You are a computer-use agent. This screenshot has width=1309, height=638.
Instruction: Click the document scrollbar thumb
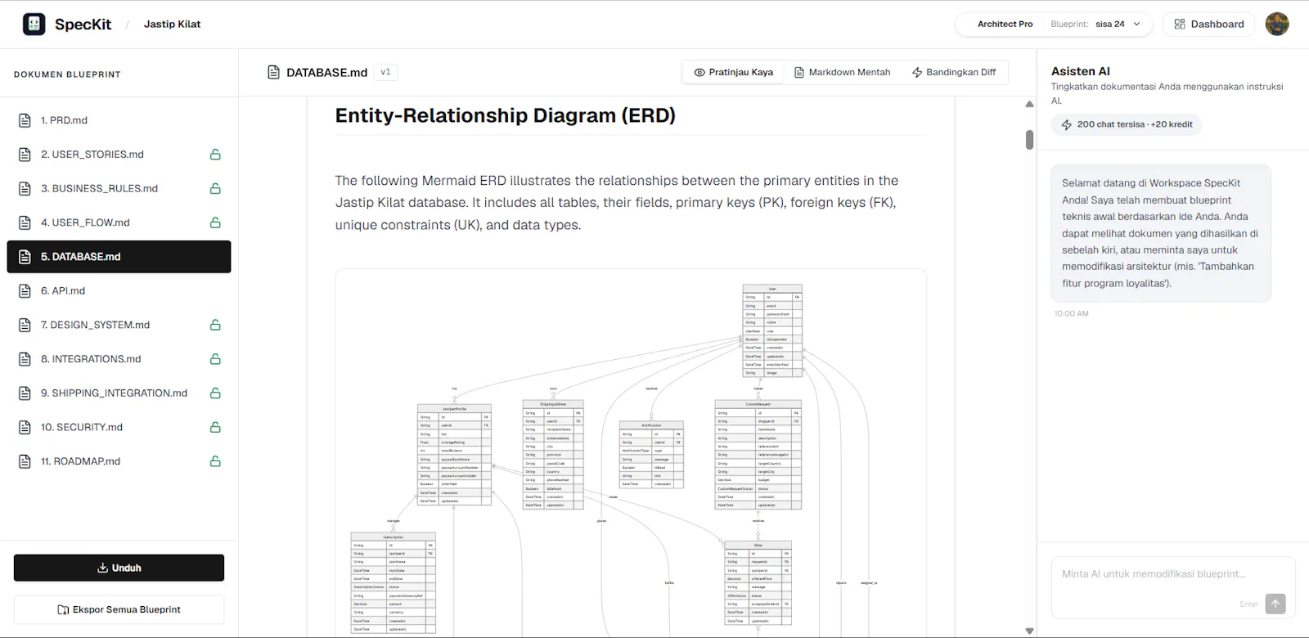1029,140
